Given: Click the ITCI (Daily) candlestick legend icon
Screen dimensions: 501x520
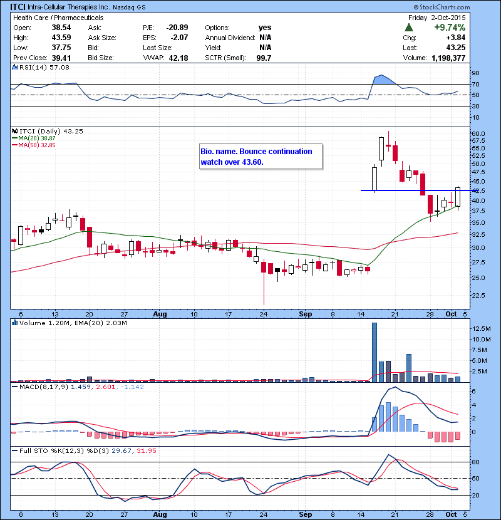Looking at the screenshot, I should click(15, 130).
